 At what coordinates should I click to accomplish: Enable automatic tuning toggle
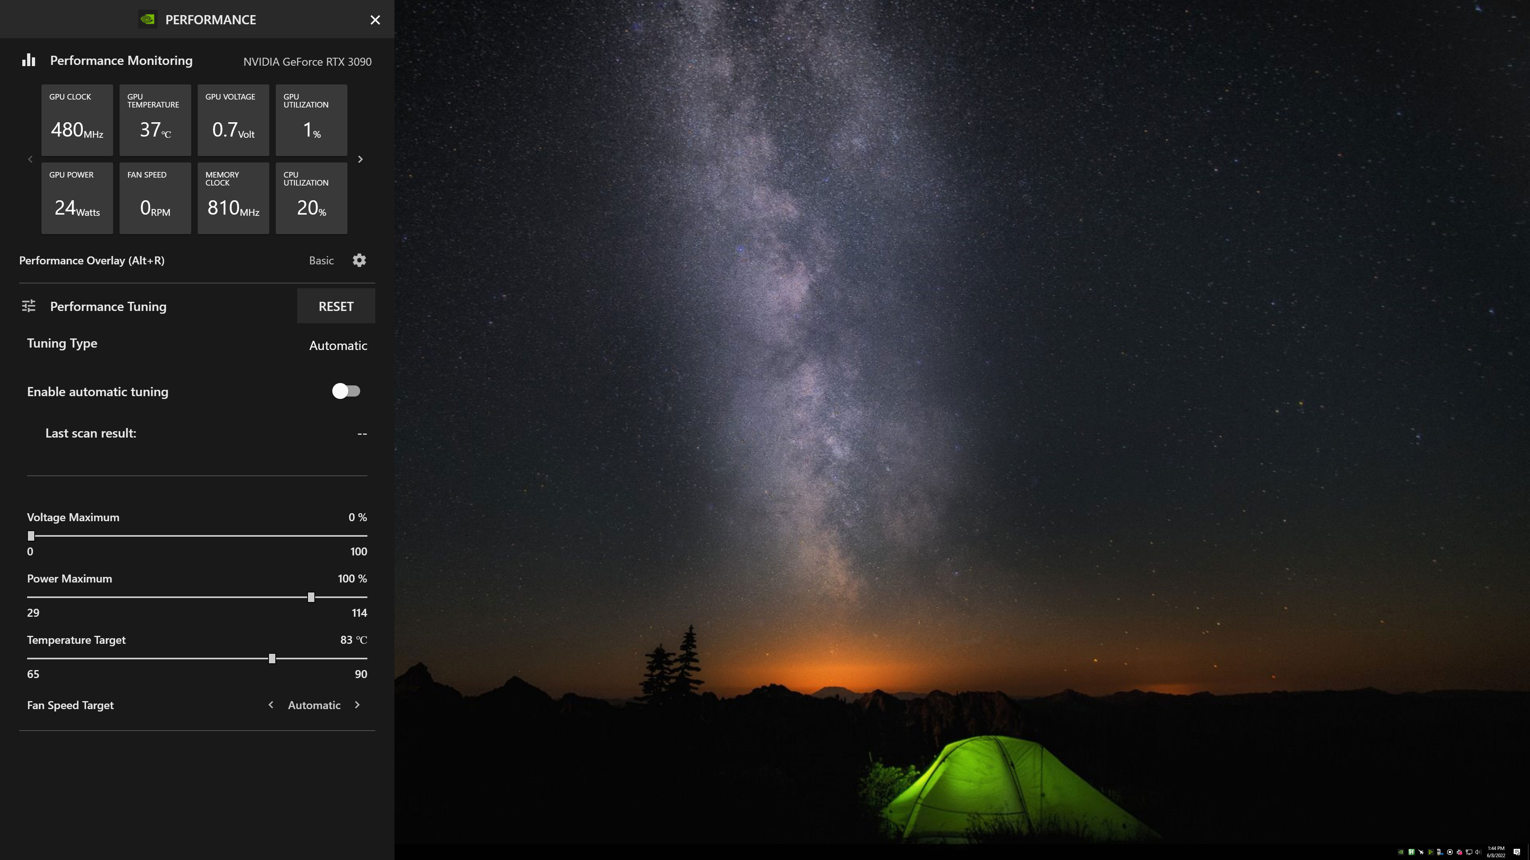346,391
